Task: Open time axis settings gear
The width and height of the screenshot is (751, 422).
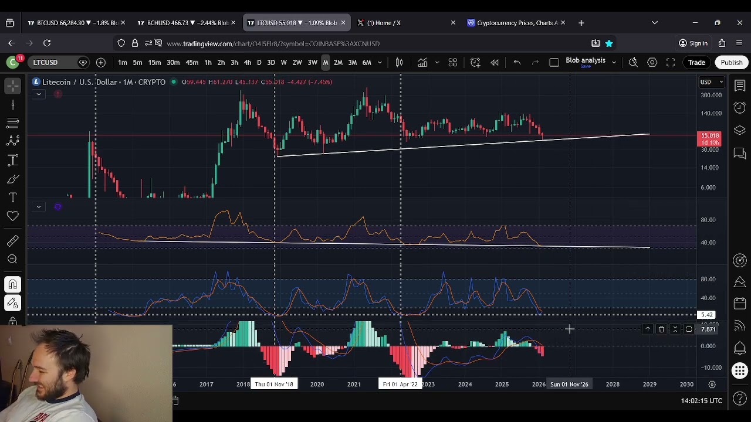Action: pyautogui.click(x=712, y=384)
